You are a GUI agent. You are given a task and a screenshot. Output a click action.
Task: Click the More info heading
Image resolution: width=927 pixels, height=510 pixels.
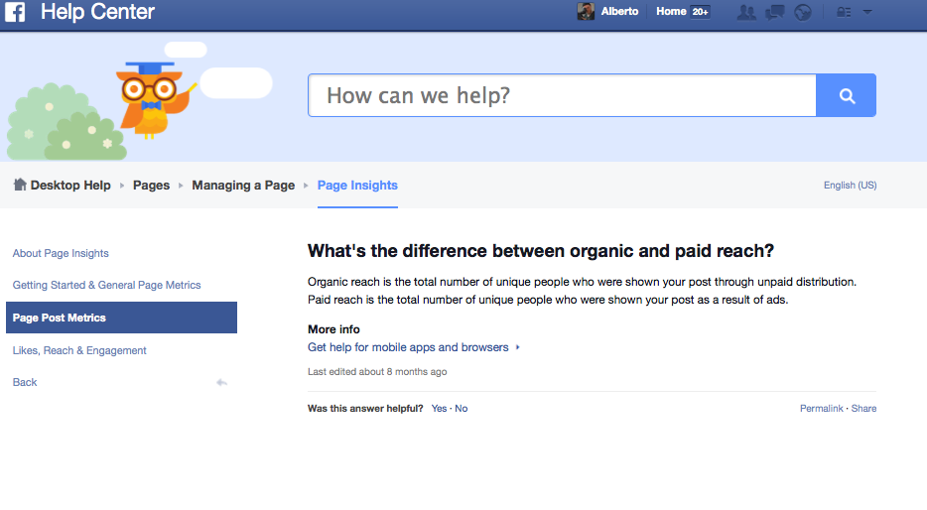[333, 329]
